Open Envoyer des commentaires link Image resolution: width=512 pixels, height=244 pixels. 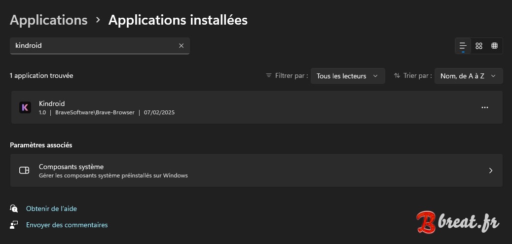pos(67,225)
